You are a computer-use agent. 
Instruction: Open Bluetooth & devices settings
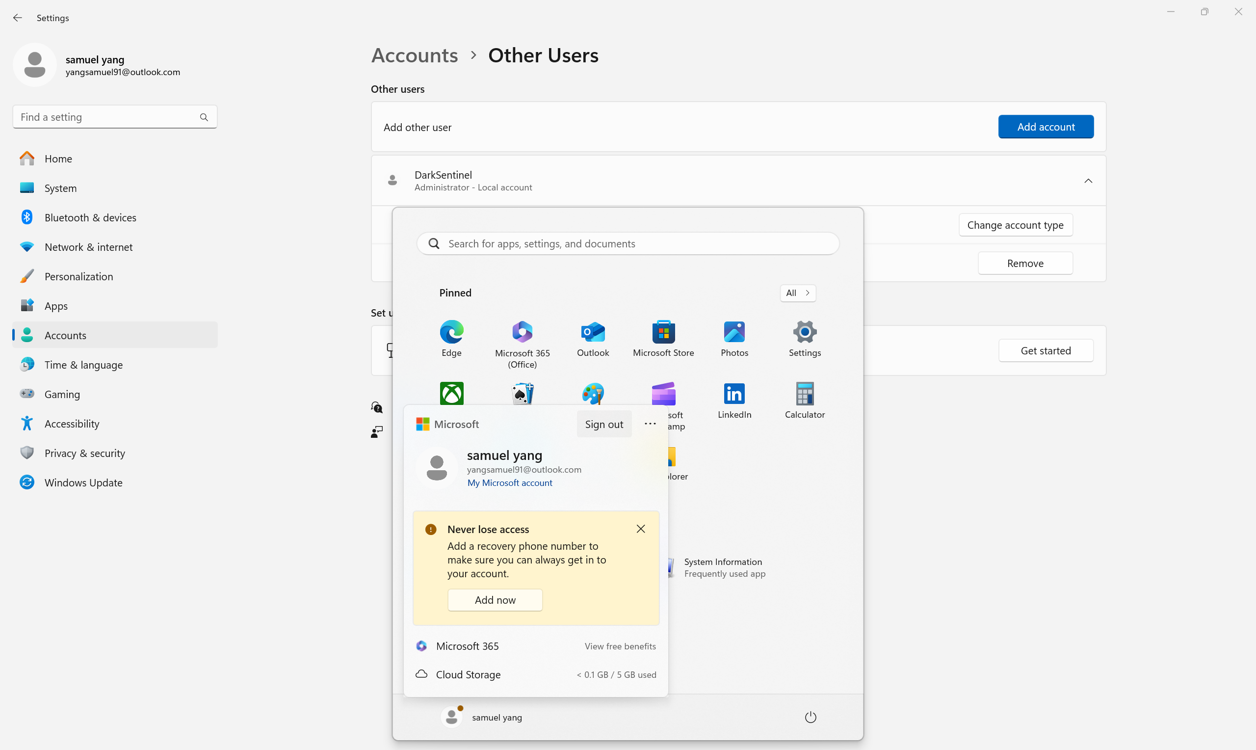pyautogui.click(x=115, y=217)
